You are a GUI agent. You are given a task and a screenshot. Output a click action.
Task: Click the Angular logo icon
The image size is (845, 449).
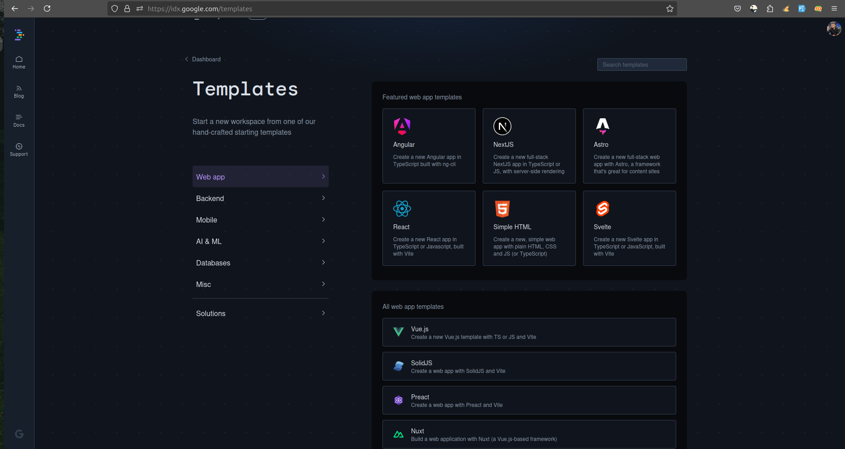[402, 126]
